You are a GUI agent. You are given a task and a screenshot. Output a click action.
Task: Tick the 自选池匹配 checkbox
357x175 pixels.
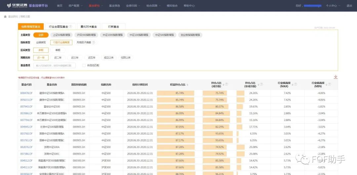[84, 66]
